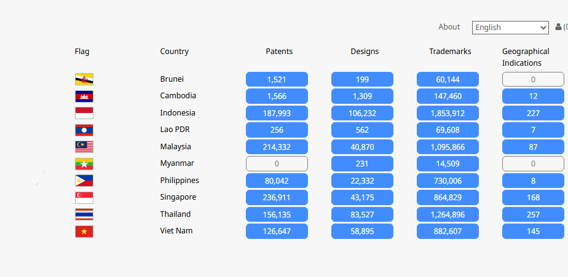Open the About page link
This screenshot has height=277, width=568.
pos(449,27)
